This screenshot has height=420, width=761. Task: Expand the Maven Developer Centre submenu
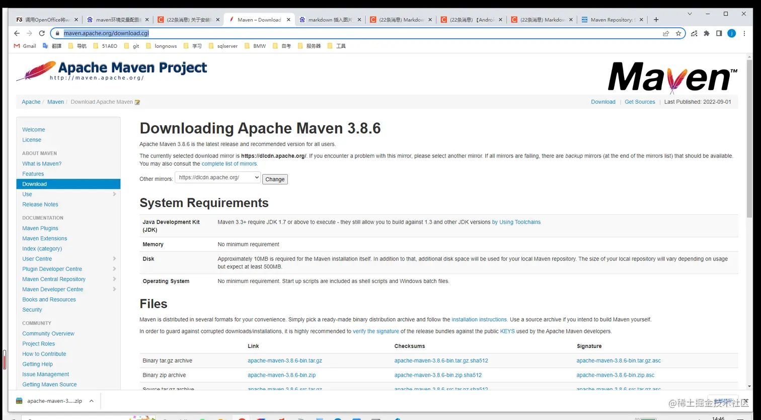point(114,289)
